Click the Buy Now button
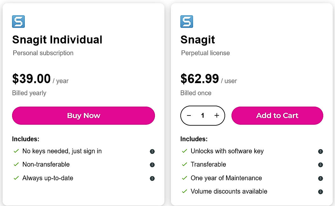Screen dimensions: 335x206 [x=84, y=116]
